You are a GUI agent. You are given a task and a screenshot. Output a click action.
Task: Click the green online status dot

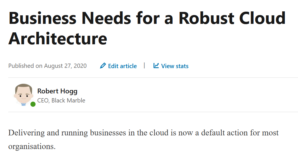33,104
